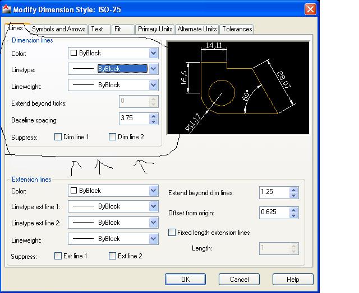Click the AutoCAD icon in the title bar

coord(6,9)
